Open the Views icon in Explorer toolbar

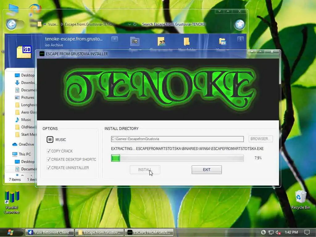(x=222, y=41)
